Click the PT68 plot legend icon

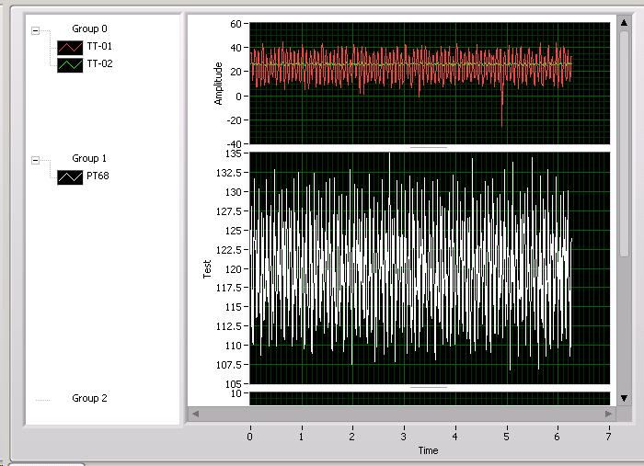pos(70,176)
